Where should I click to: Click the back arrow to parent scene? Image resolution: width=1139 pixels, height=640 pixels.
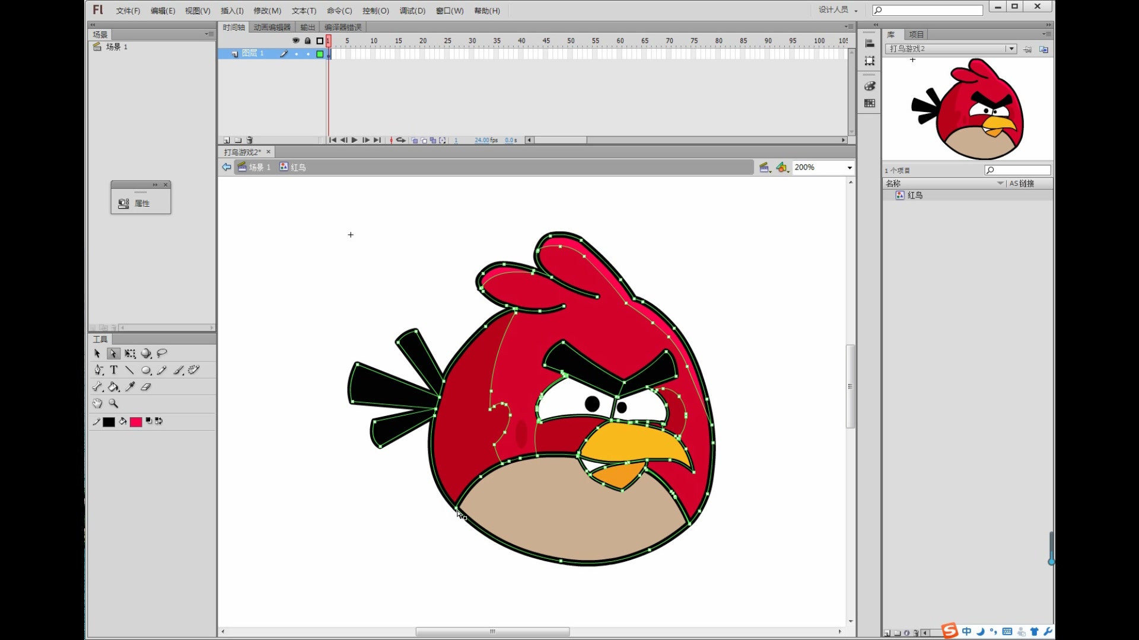[x=227, y=168]
